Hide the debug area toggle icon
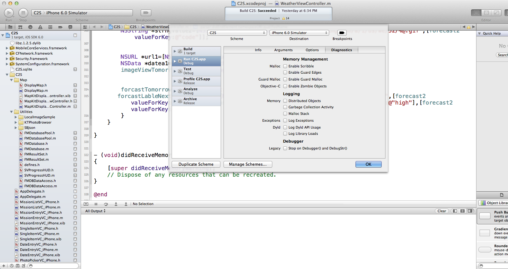 [x=86, y=204]
